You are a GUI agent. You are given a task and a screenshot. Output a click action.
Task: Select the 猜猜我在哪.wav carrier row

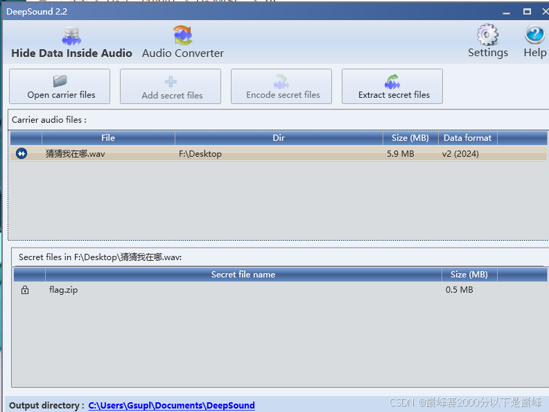click(x=279, y=153)
